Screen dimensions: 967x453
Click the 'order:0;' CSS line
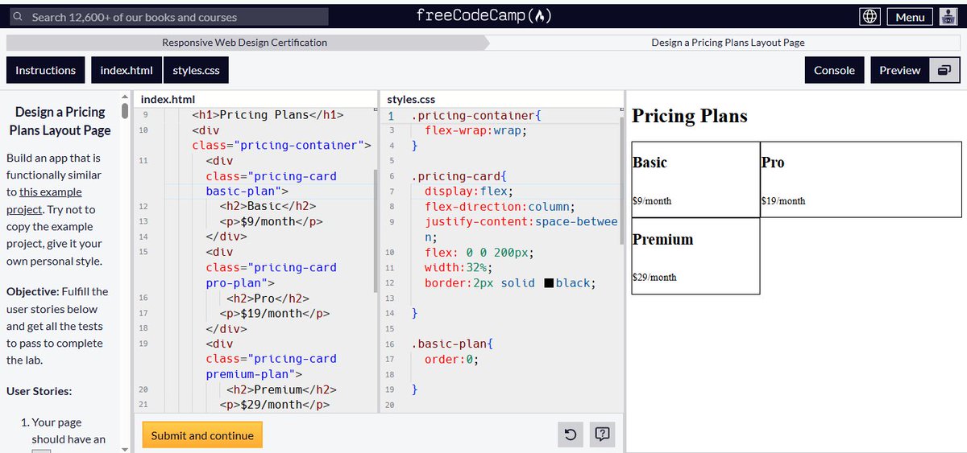451,360
